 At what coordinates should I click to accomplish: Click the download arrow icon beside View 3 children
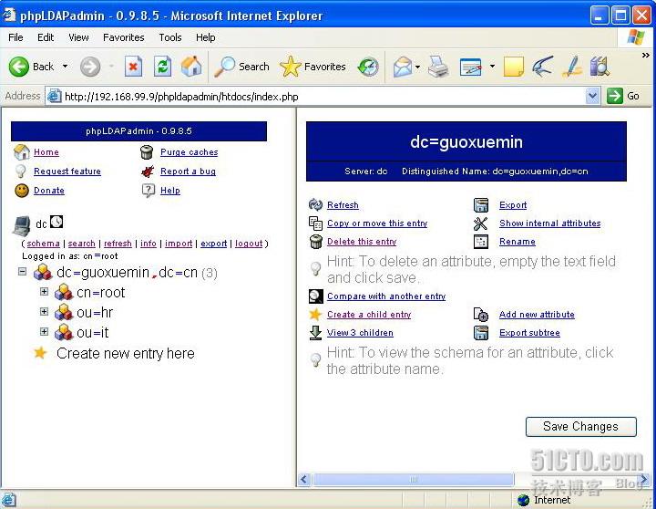click(x=315, y=333)
